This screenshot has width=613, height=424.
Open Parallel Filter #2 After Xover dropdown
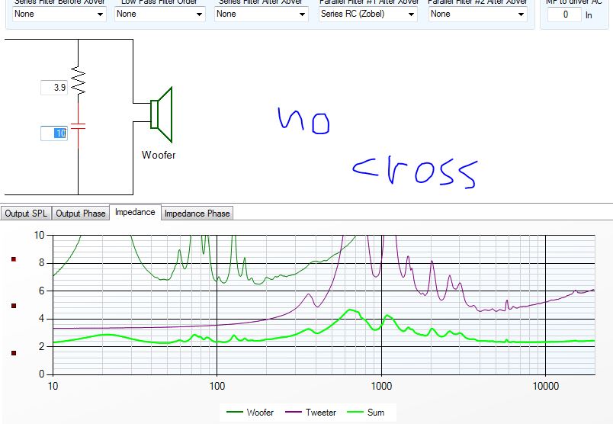click(x=478, y=14)
